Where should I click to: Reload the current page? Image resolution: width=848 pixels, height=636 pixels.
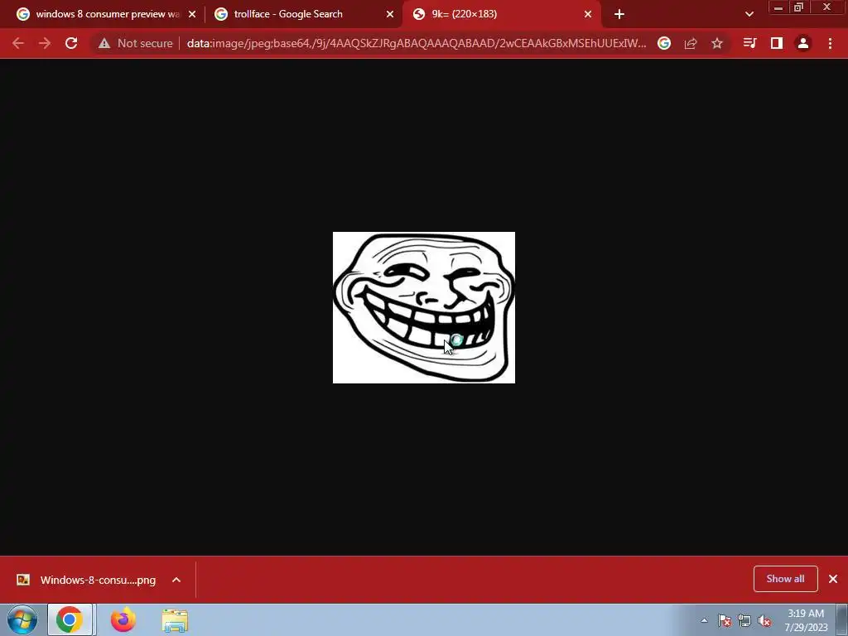click(71, 43)
